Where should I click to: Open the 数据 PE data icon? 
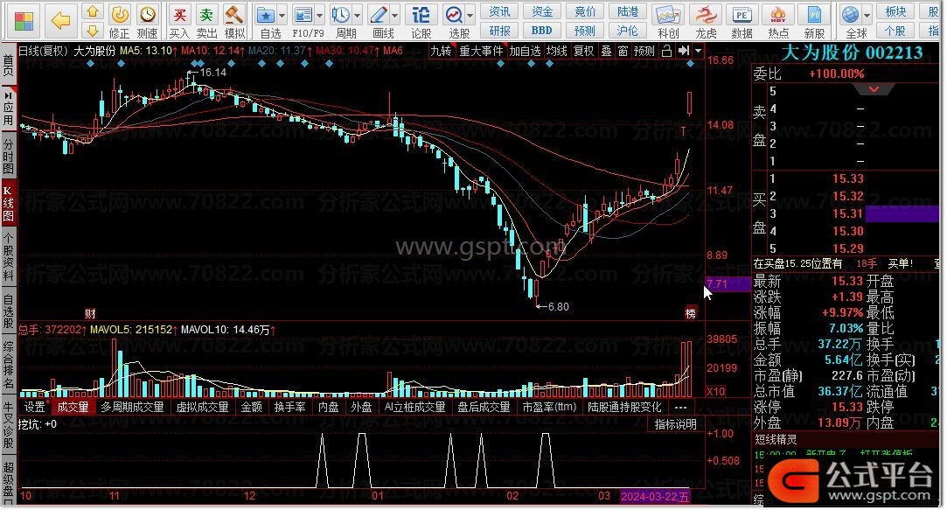tap(742, 15)
